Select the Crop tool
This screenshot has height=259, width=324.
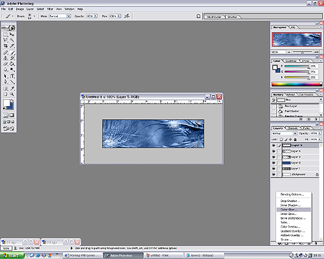tap(5, 46)
